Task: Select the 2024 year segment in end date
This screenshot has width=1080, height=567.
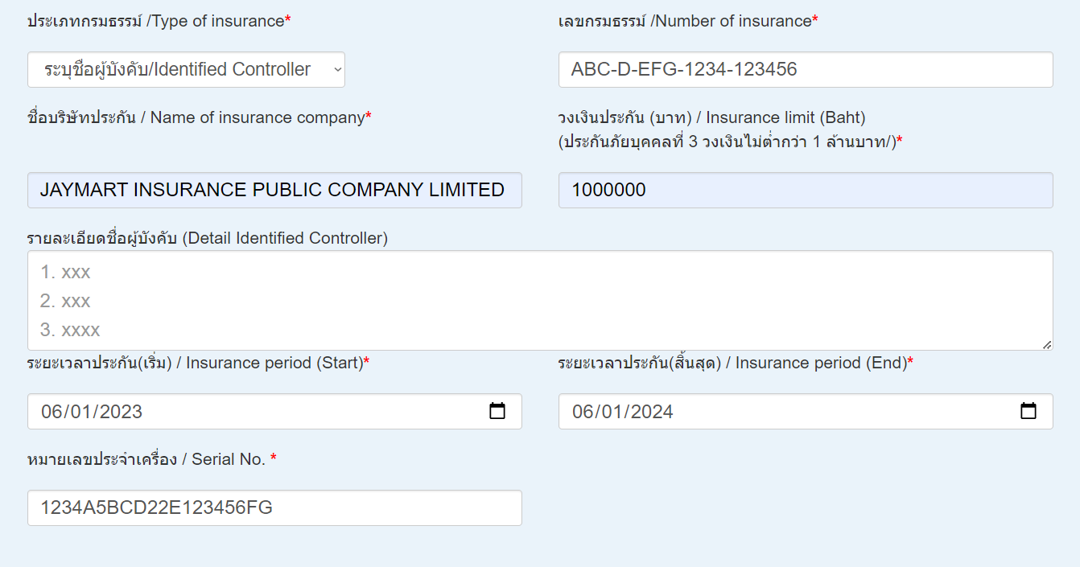Action: [x=652, y=412]
